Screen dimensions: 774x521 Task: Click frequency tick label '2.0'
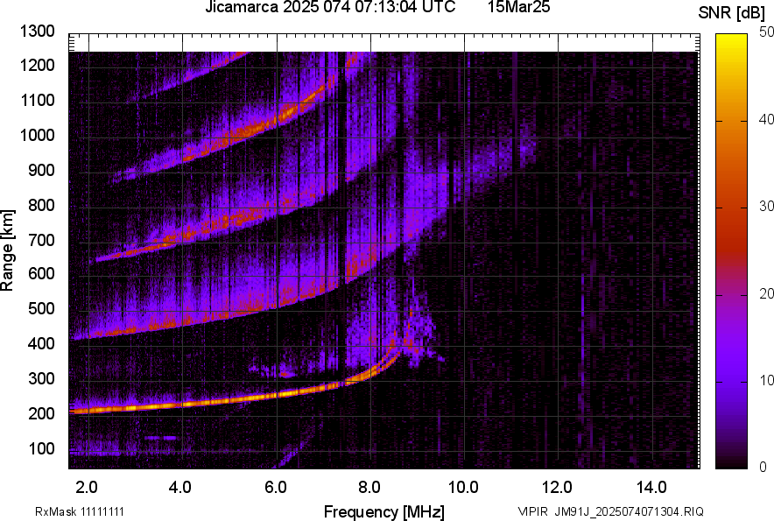tap(87, 488)
